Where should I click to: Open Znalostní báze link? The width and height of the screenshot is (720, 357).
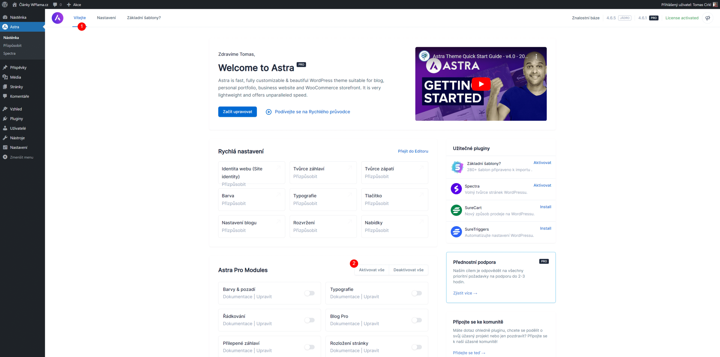[x=586, y=18]
